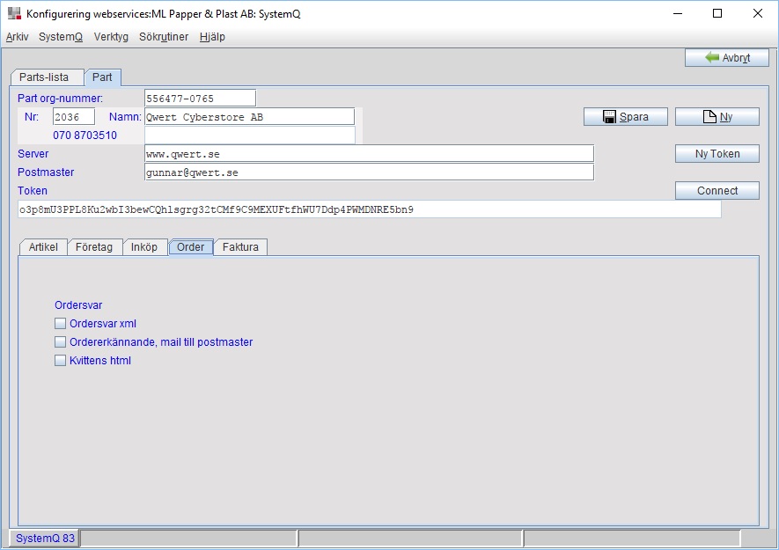Switch to the Faktura tab
This screenshot has width=779, height=550.
coord(240,247)
